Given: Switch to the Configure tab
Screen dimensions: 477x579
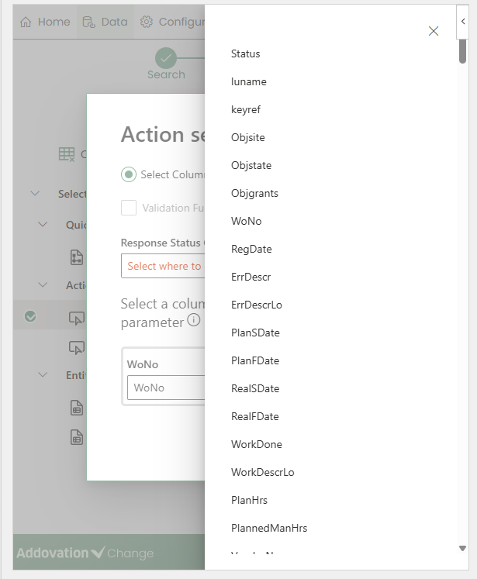Looking at the screenshot, I should [x=171, y=22].
